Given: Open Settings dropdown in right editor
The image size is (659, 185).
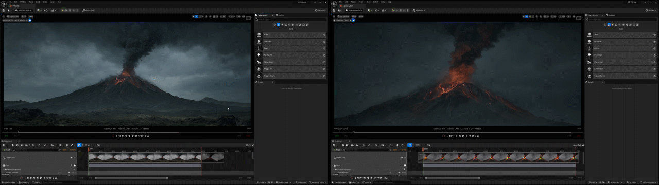Looking at the screenshot, I should click(651, 10).
